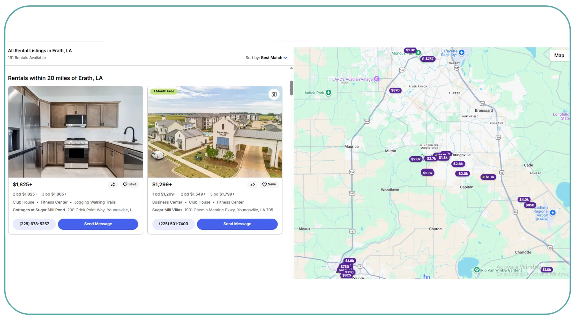Image resolution: width=575 pixels, height=320 pixels.
Task: Select the $4.0k map marker
Action: click(x=524, y=199)
